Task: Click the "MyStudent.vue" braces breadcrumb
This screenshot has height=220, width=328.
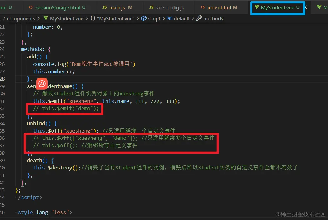Action: (112, 19)
